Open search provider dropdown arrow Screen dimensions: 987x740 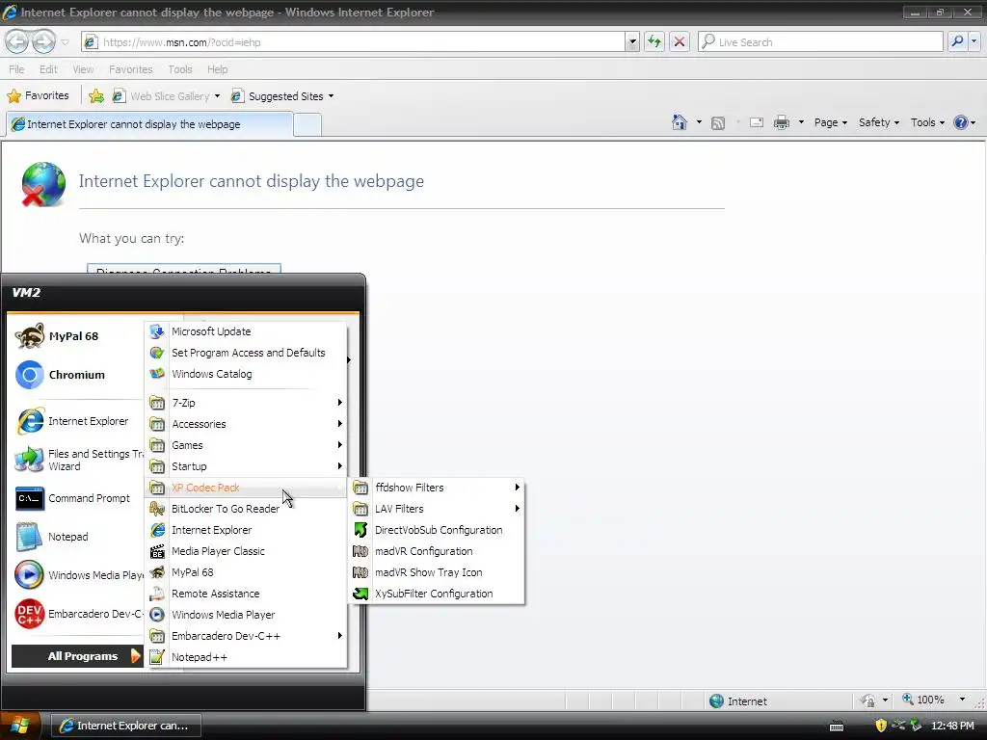pos(974,42)
